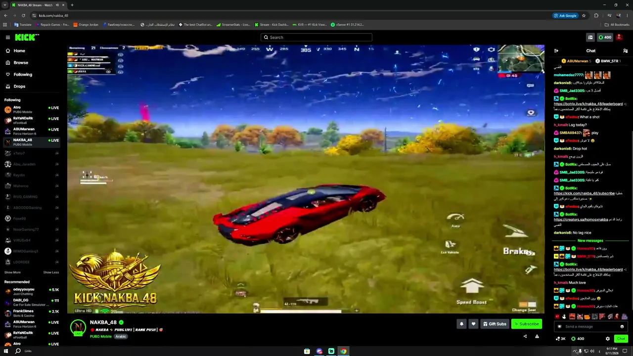Viewport: 633px width, 356px height.
Task: Open a new browser tab
Action: [72, 5]
